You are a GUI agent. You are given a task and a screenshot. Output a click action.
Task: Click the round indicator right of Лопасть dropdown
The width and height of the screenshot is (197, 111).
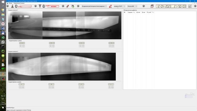(x=144, y=6)
